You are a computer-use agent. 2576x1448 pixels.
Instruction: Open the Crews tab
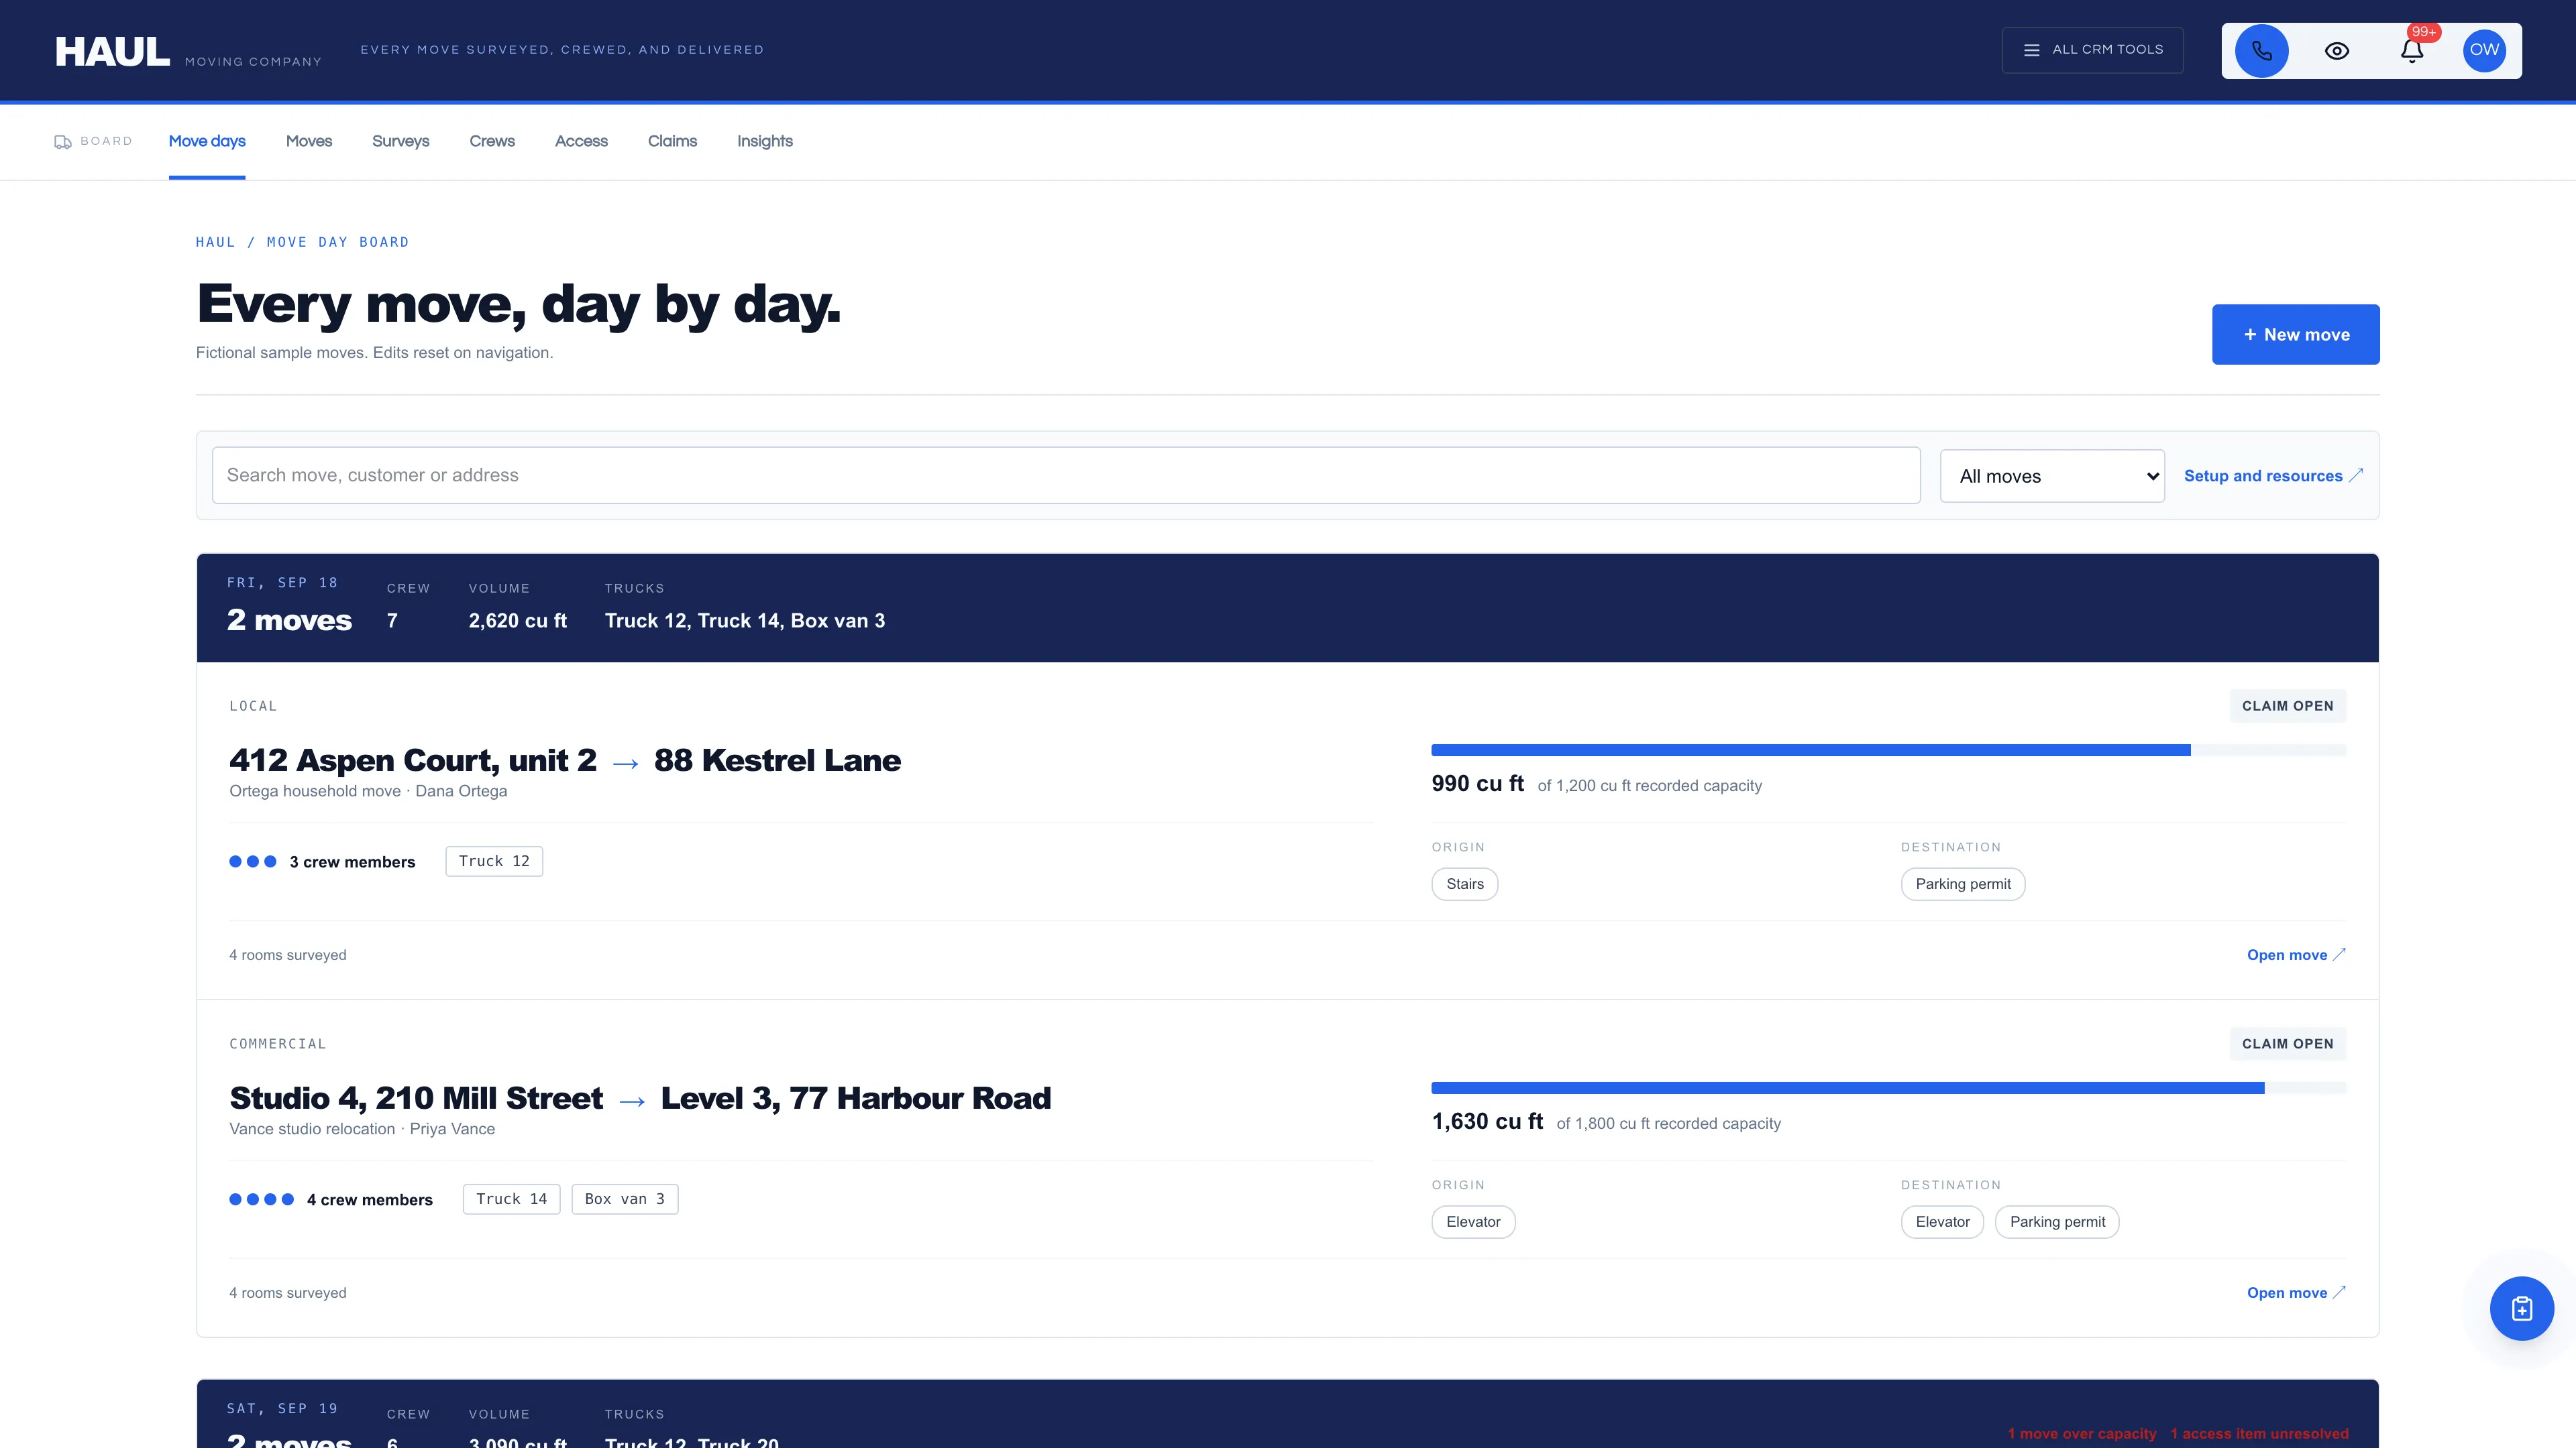tap(492, 141)
